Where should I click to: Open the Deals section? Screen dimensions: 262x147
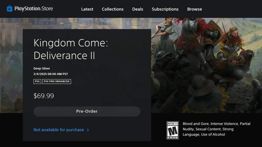coord(138,9)
